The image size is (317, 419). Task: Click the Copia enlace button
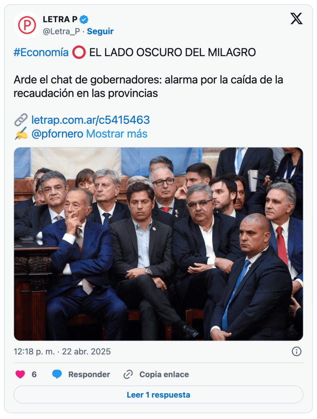164,374
